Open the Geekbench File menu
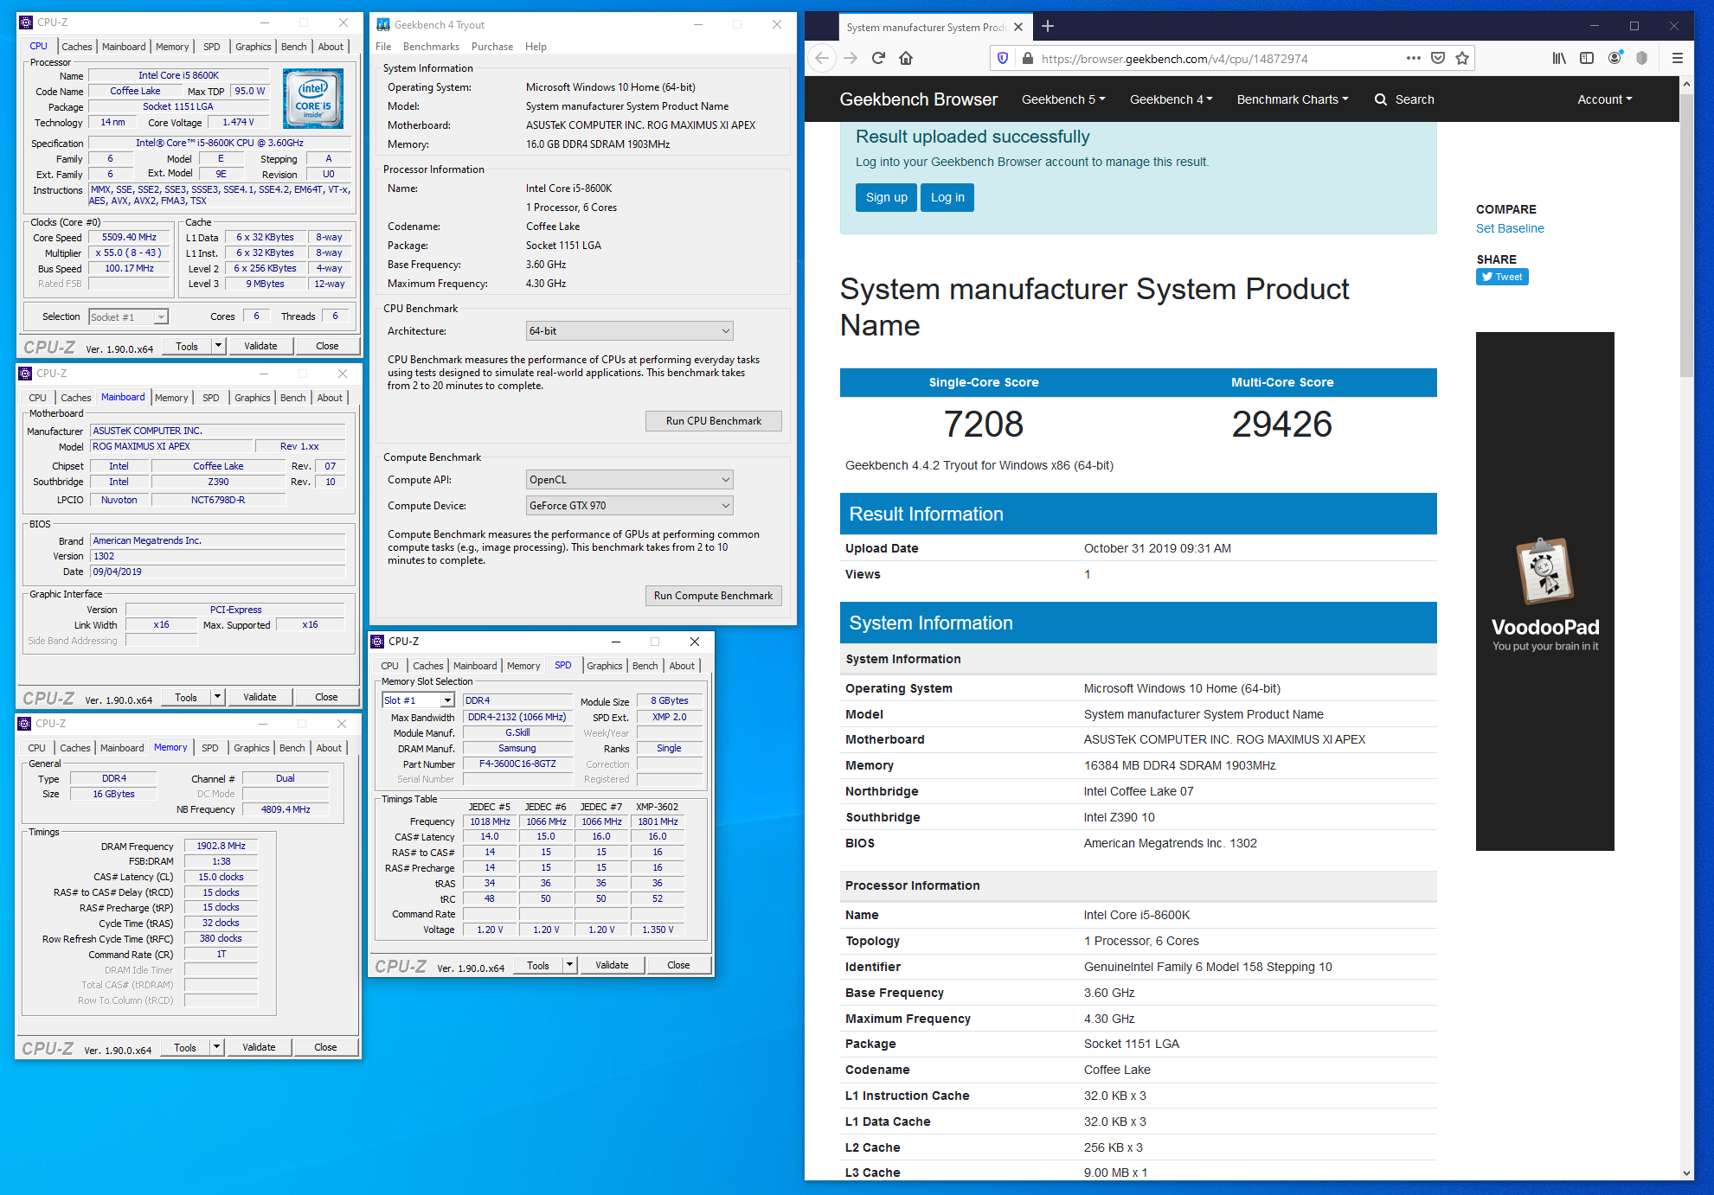 [x=383, y=47]
